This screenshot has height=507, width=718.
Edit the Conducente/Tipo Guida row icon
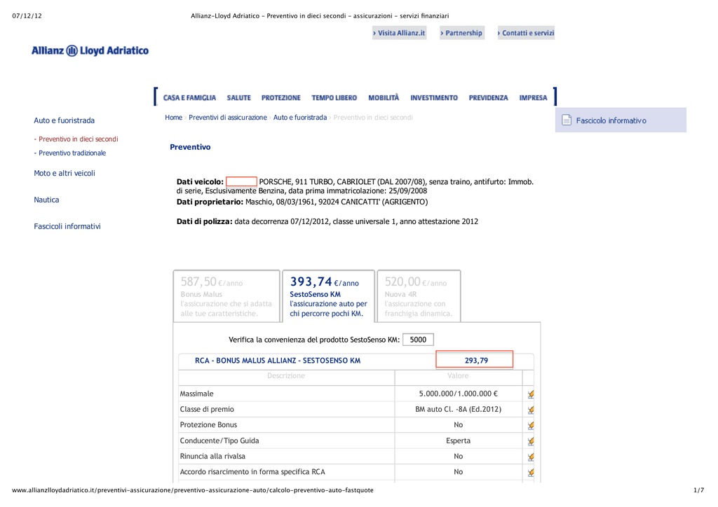tap(531, 441)
